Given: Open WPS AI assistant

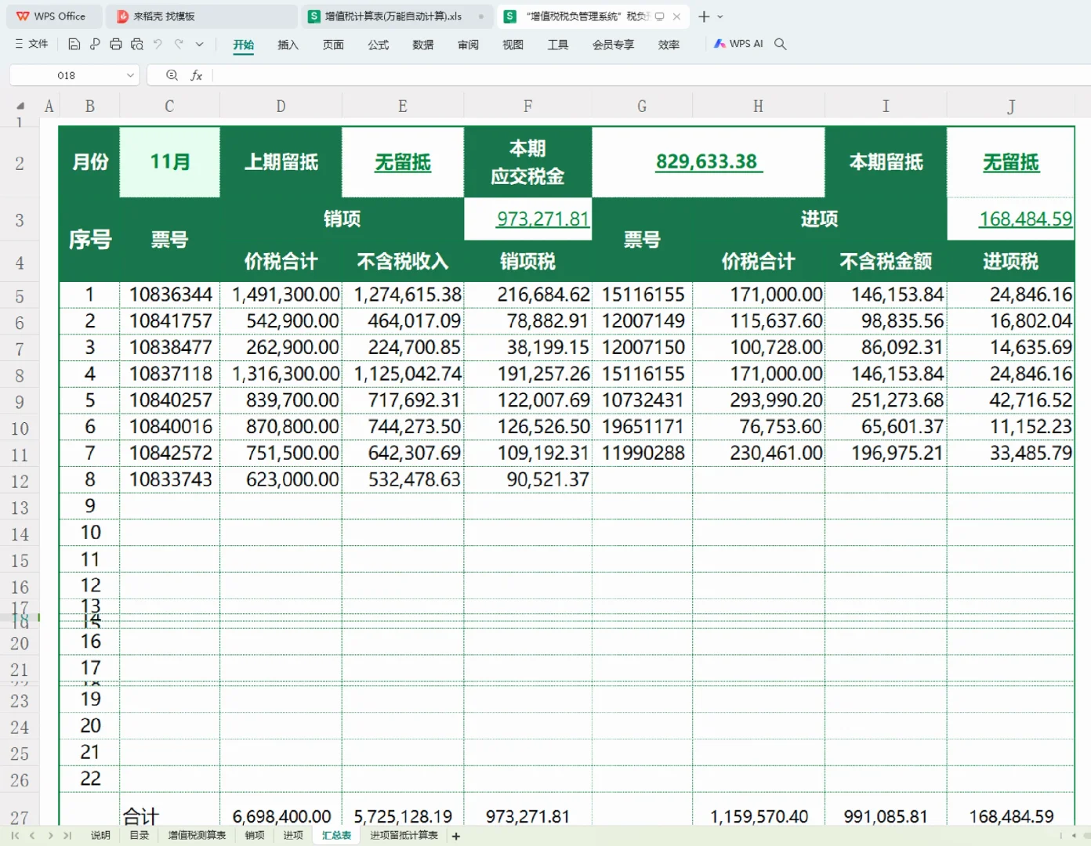Looking at the screenshot, I should pos(738,43).
